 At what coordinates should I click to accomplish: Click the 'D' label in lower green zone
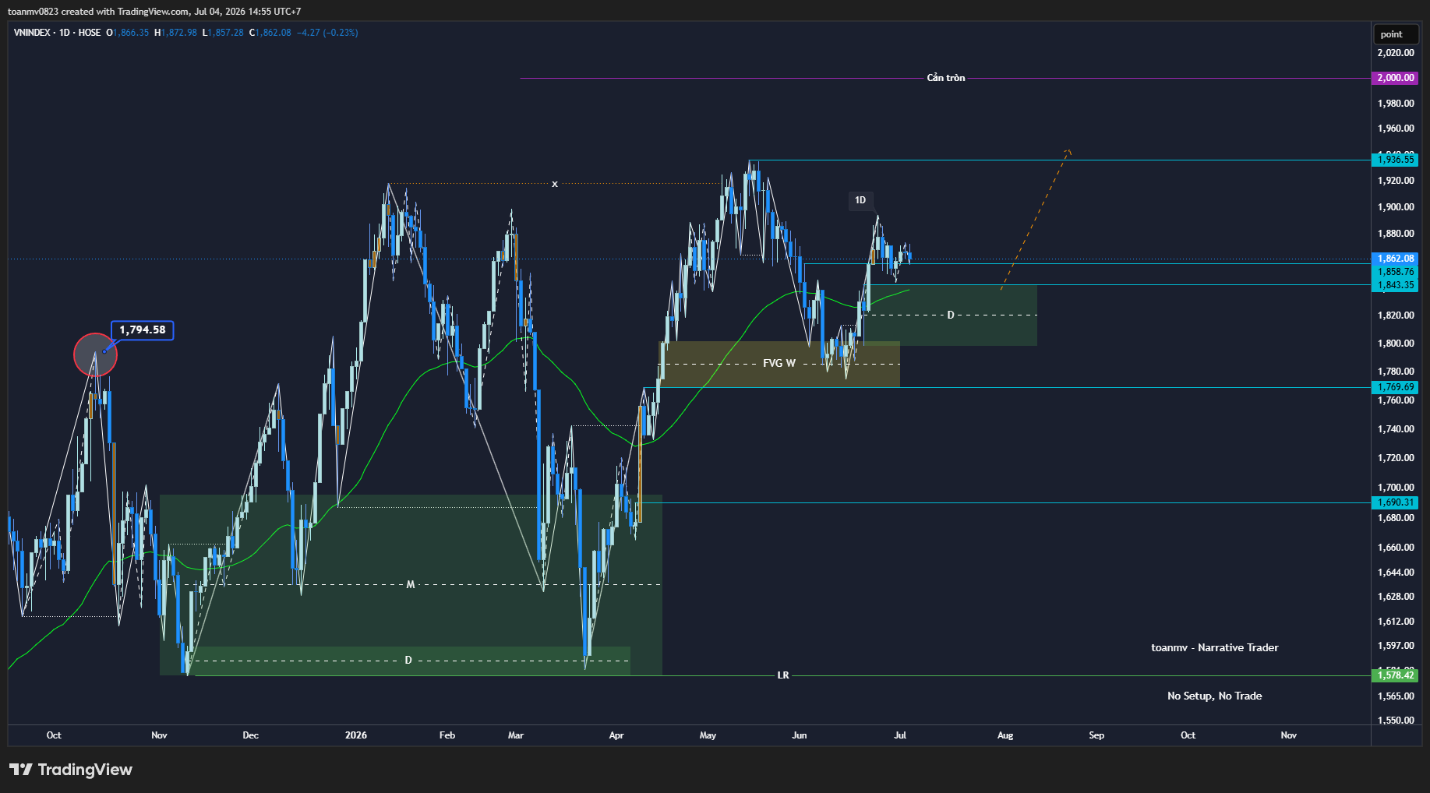408,661
